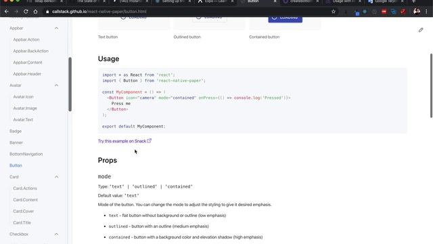Switch to the 'Setting up' tab

[172, 1]
